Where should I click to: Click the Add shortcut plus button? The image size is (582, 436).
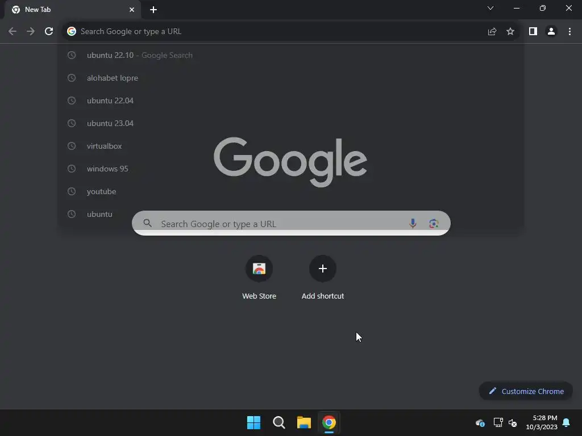(323, 269)
